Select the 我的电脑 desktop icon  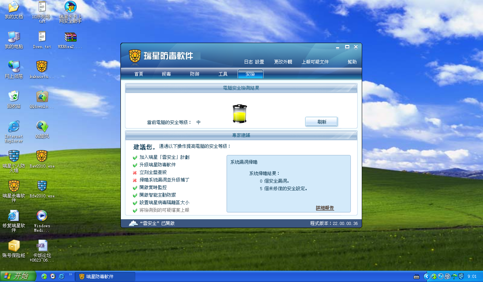pos(14,40)
